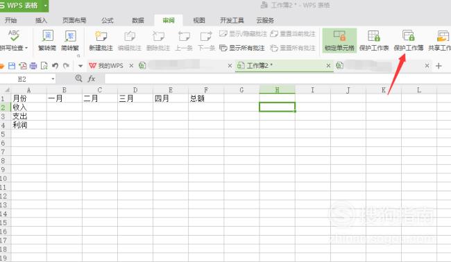
Task: Go to previous comment (上一条)
Action: (184, 40)
